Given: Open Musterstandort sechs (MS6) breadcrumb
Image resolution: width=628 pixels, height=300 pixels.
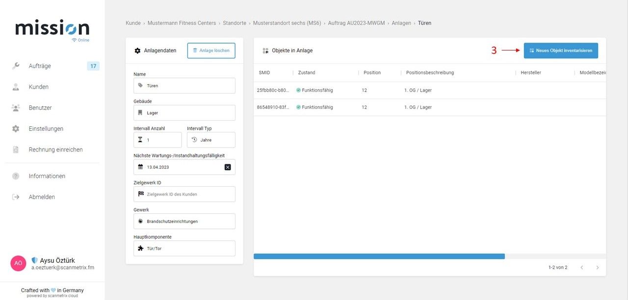Looking at the screenshot, I should [287, 23].
